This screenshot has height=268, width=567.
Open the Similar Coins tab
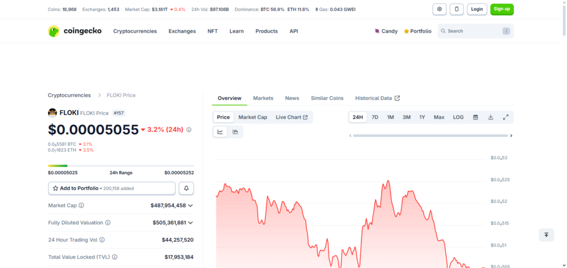327,98
